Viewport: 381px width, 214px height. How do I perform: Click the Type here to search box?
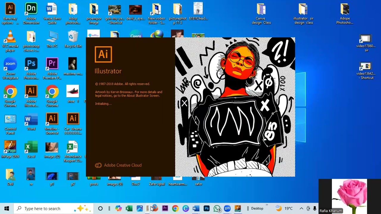coord(54,208)
